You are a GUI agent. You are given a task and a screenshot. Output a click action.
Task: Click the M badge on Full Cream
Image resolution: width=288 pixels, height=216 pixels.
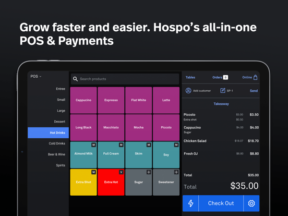121,145
